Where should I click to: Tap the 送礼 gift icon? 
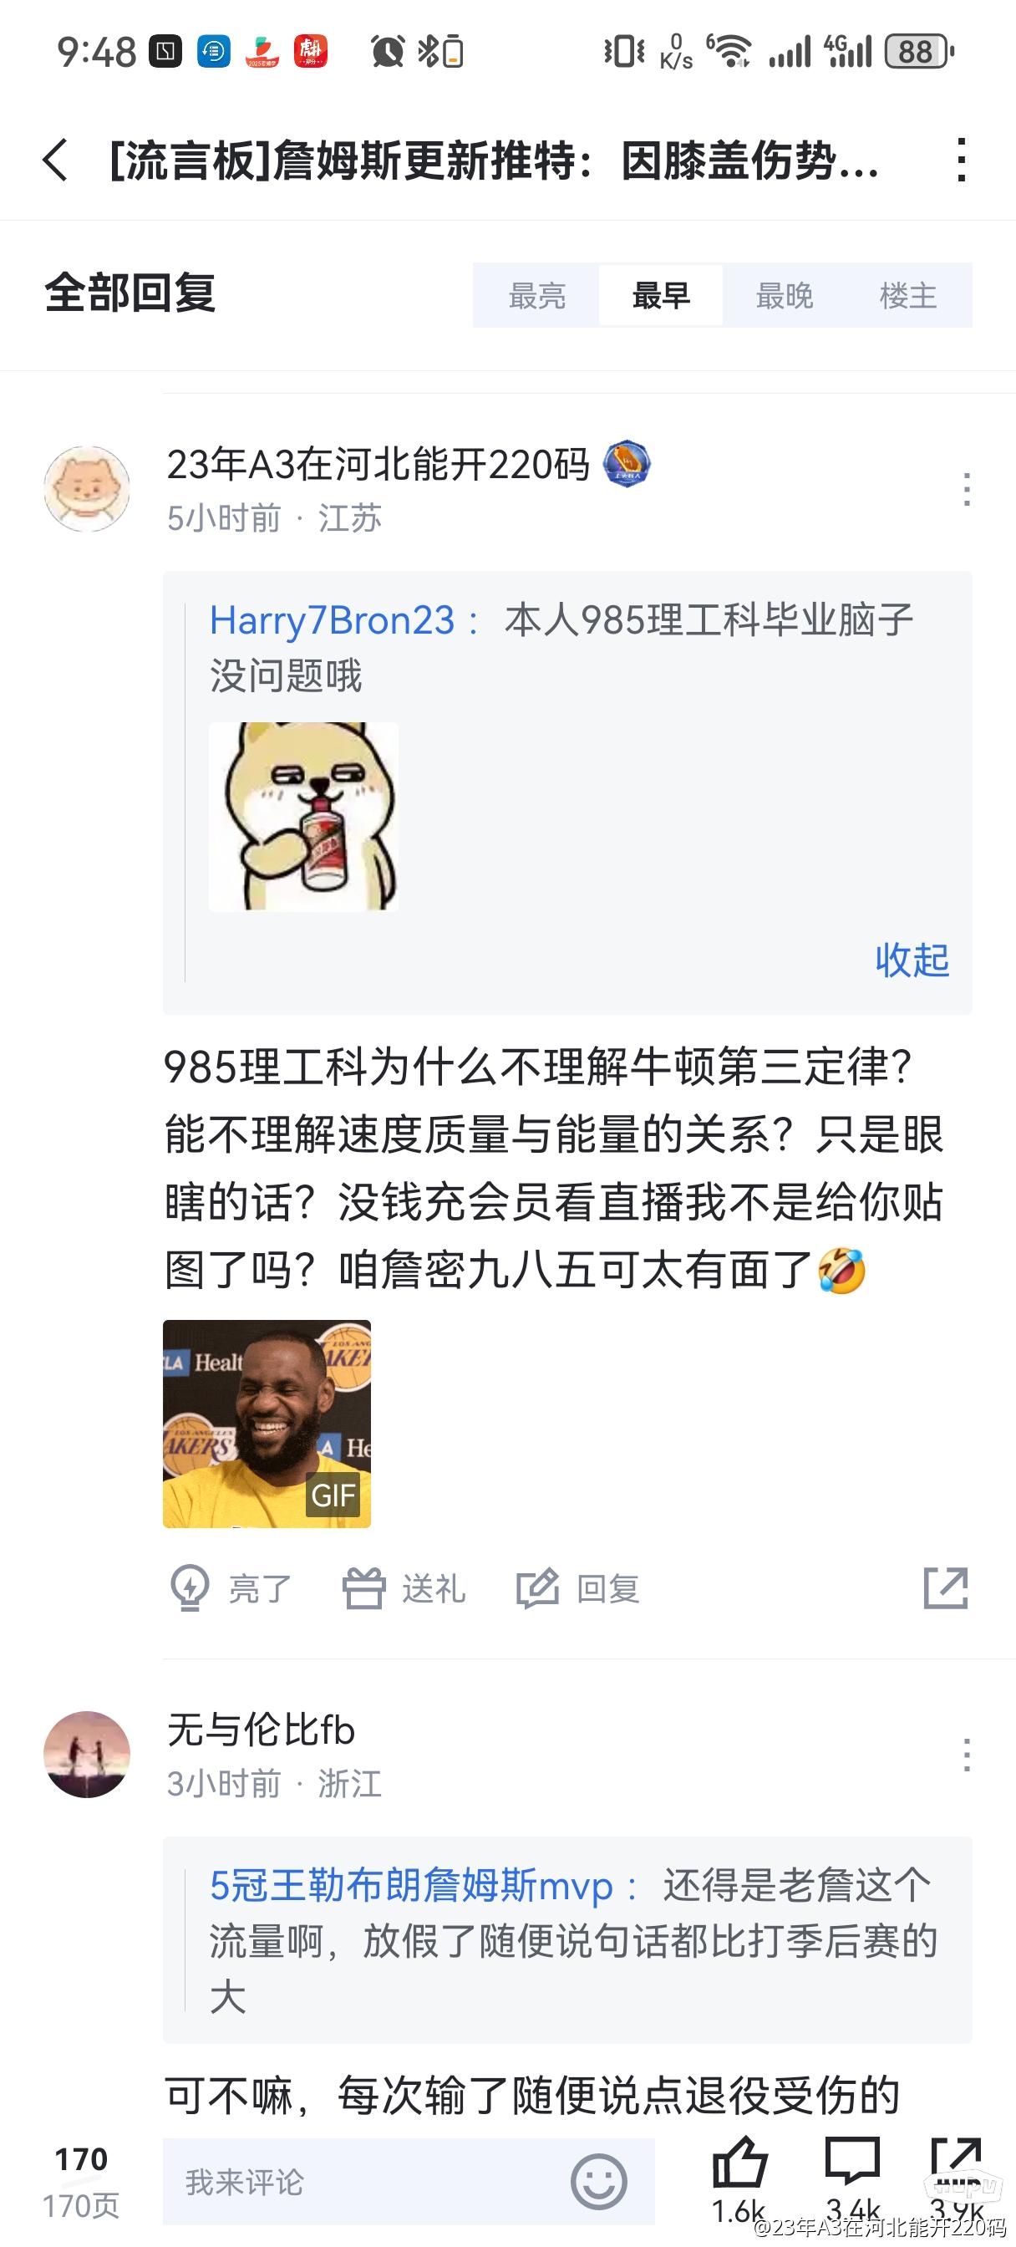(x=363, y=1588)
